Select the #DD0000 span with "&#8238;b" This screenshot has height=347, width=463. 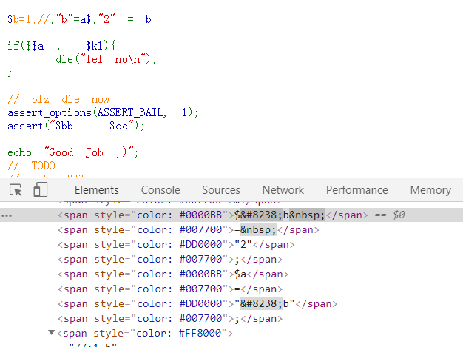pyautogui.click(x=197, y=303)
